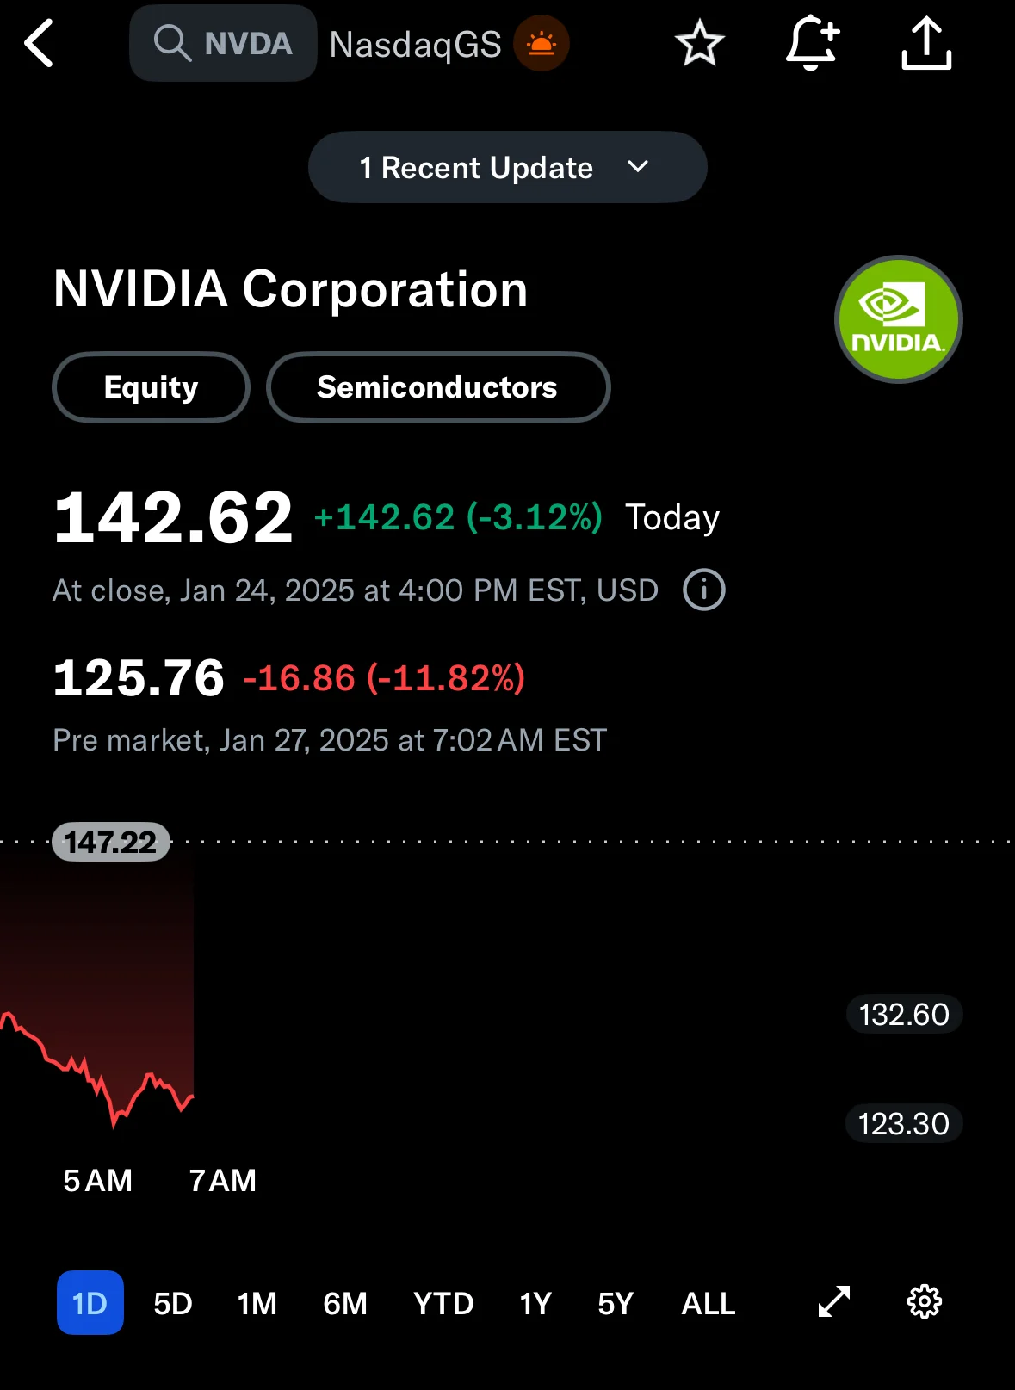Open chart settings gear

[925, 1301]
